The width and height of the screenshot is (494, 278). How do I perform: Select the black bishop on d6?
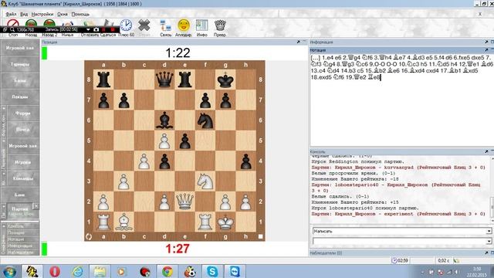tap(164, 120)
